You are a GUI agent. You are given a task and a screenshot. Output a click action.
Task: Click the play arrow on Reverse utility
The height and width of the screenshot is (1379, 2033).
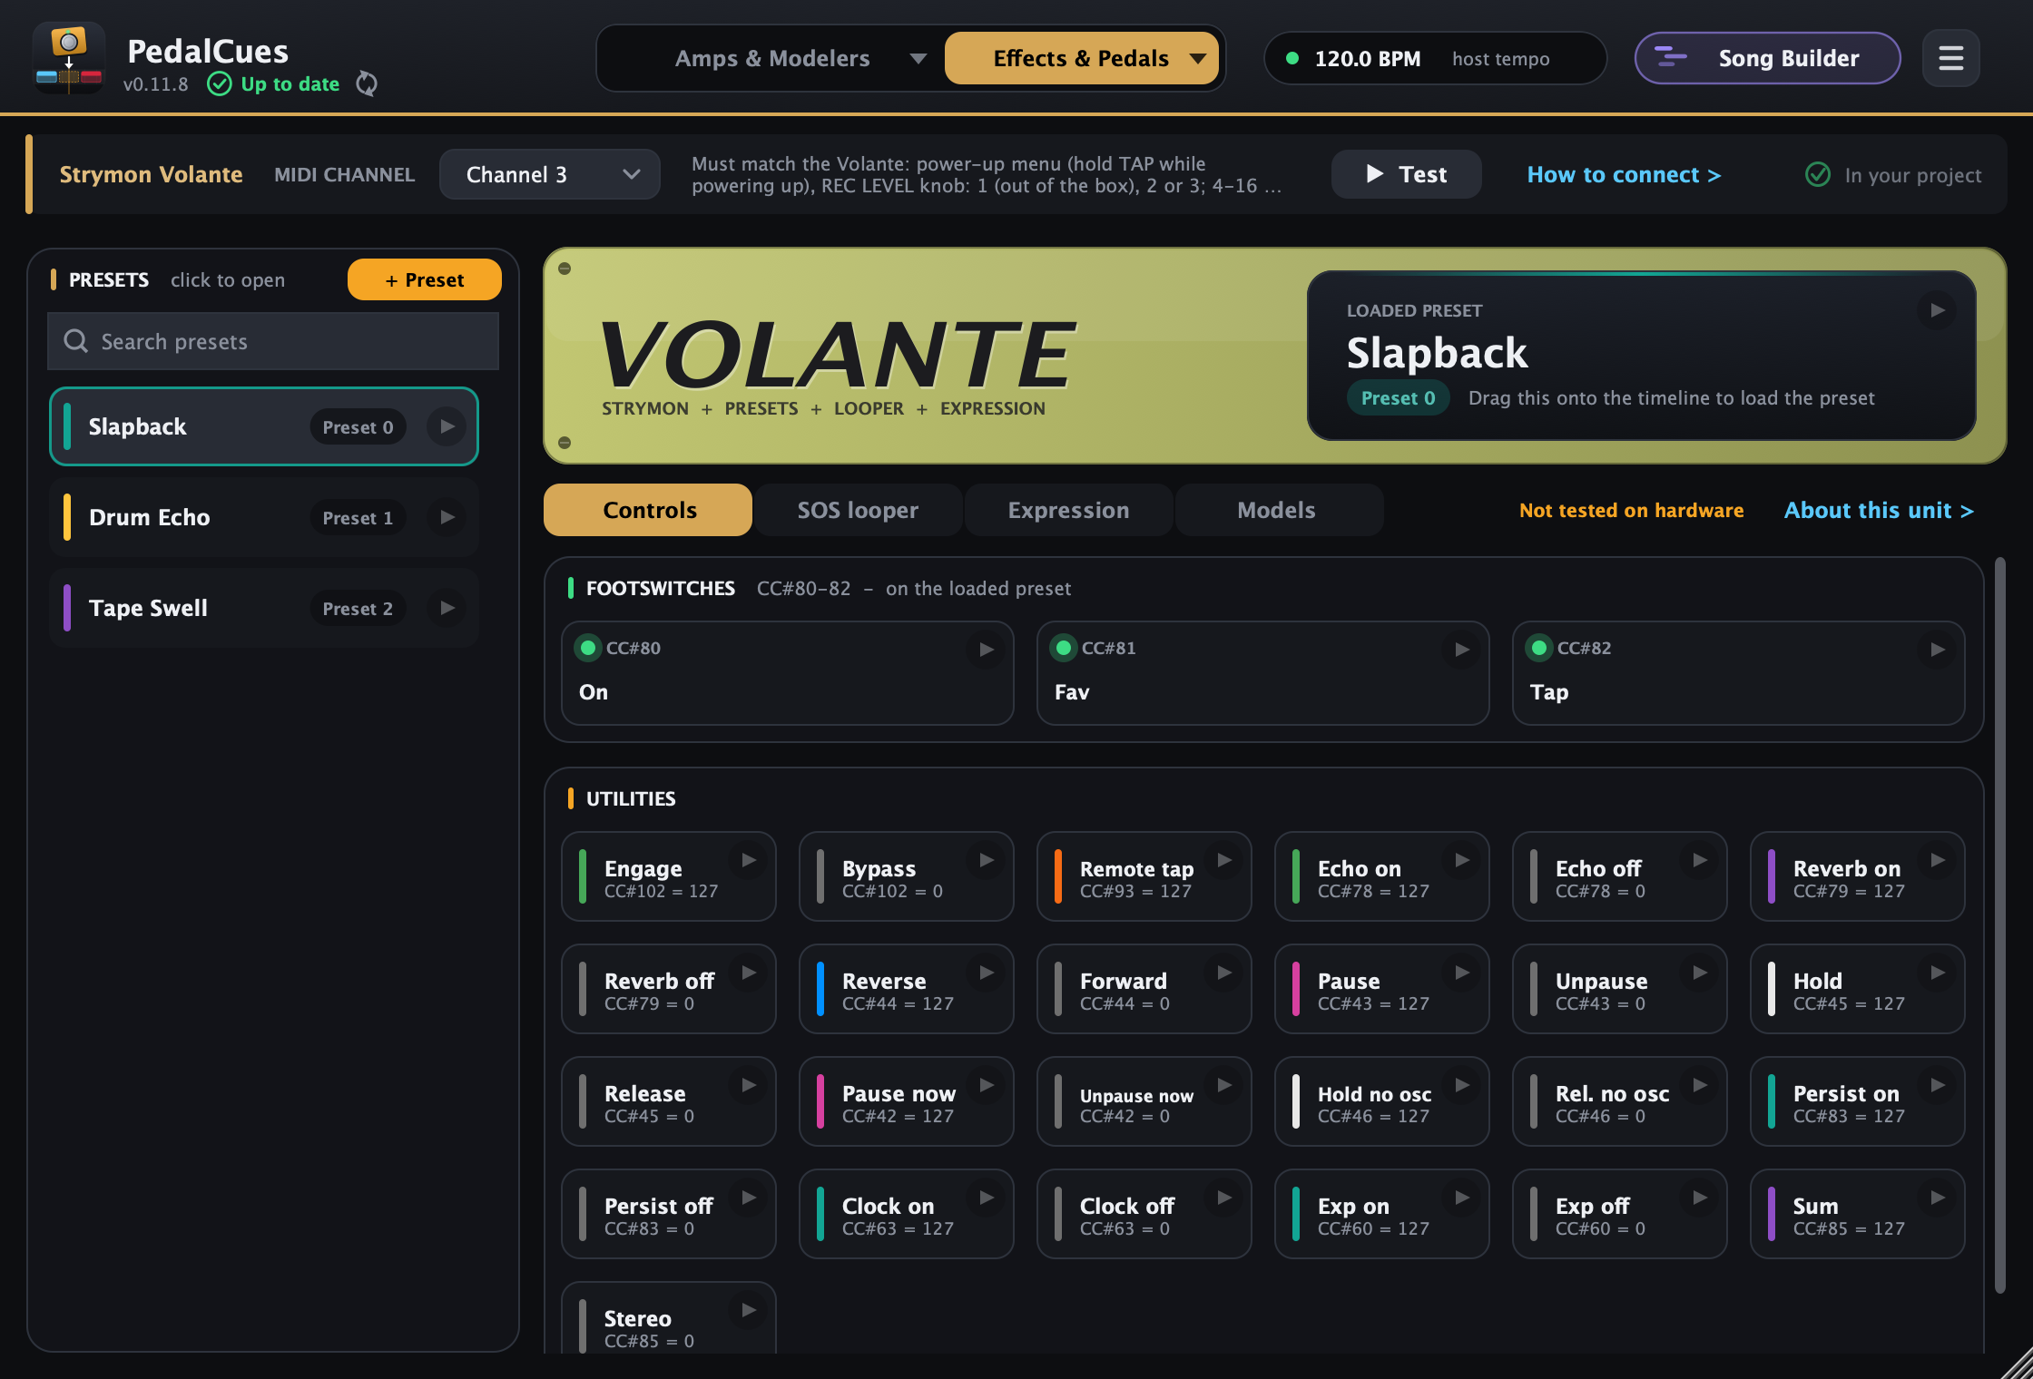986,972
